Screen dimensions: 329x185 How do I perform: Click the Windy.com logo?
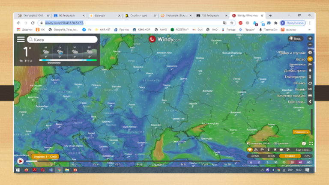[x=164, y=39]
